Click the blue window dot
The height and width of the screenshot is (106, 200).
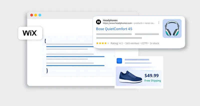[x=40, y=15]
